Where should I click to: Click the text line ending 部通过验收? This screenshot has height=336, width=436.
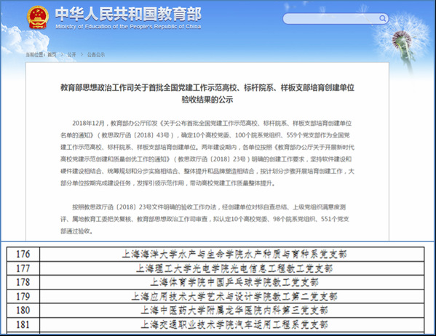point(76,231)
